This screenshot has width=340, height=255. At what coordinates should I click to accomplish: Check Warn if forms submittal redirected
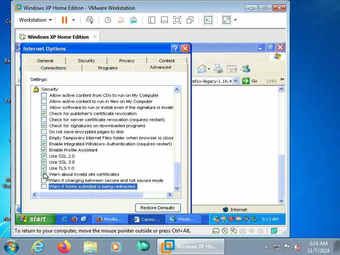point(44,186)
